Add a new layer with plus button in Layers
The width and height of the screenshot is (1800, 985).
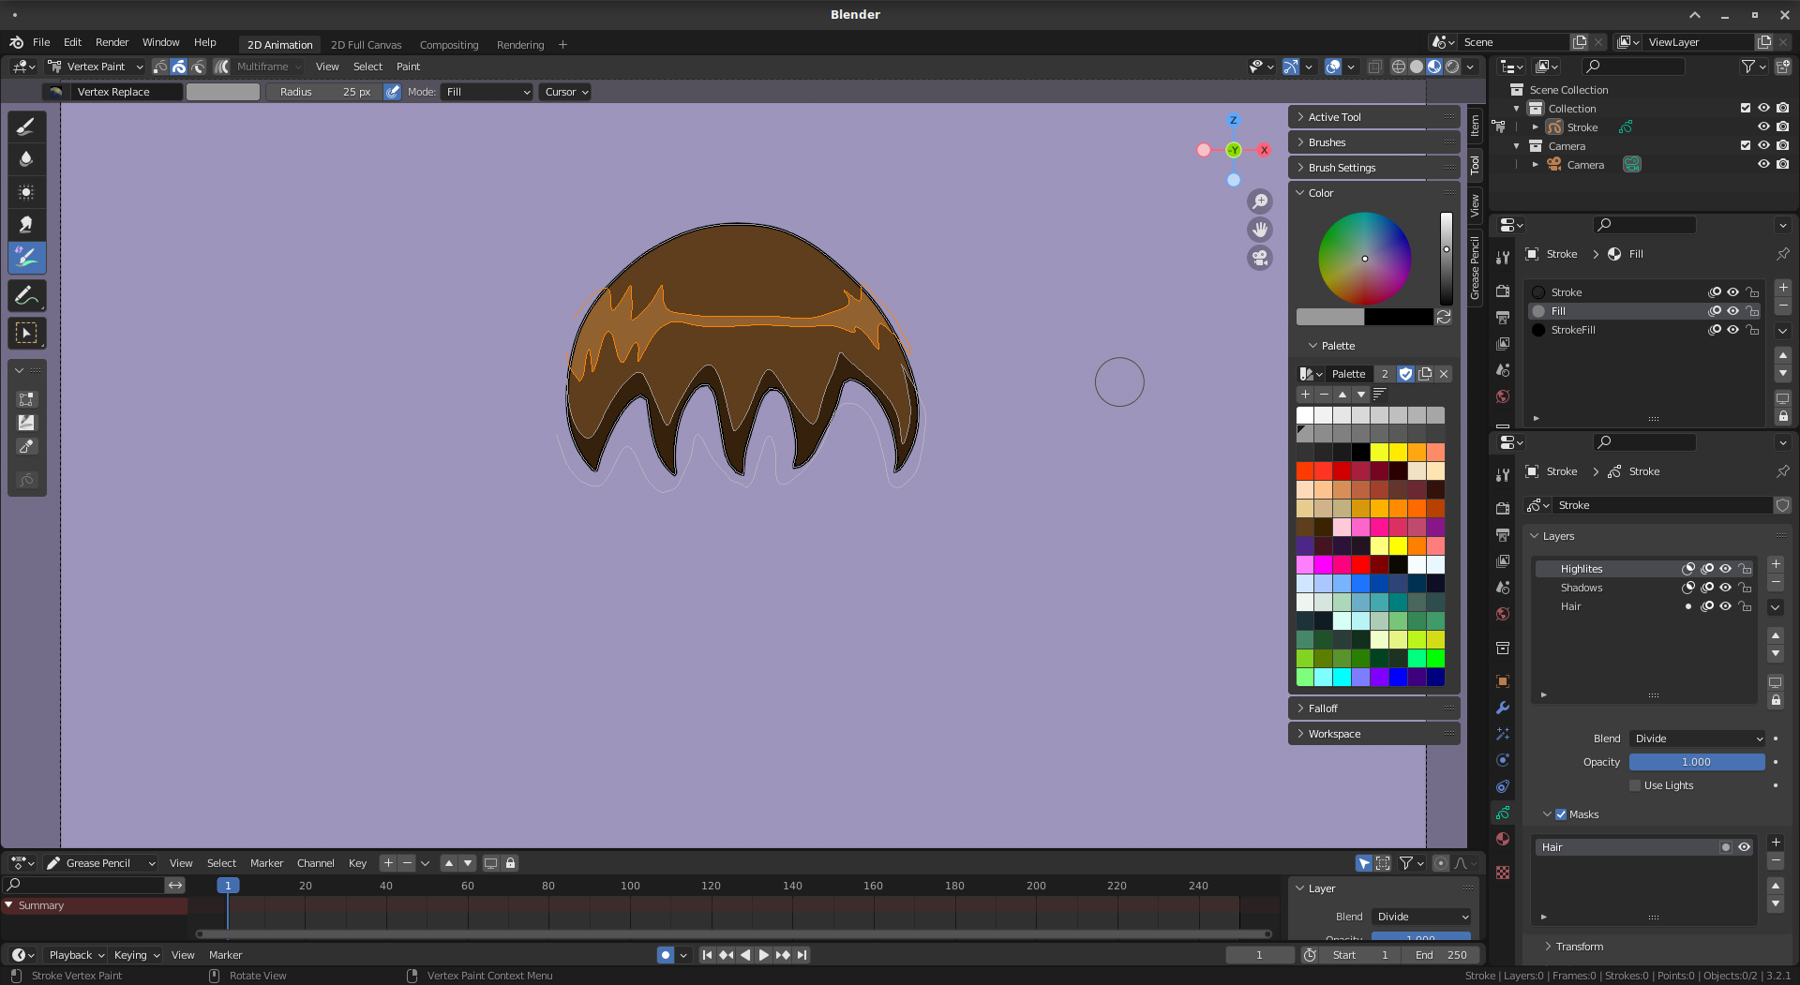click(1776, 564)
